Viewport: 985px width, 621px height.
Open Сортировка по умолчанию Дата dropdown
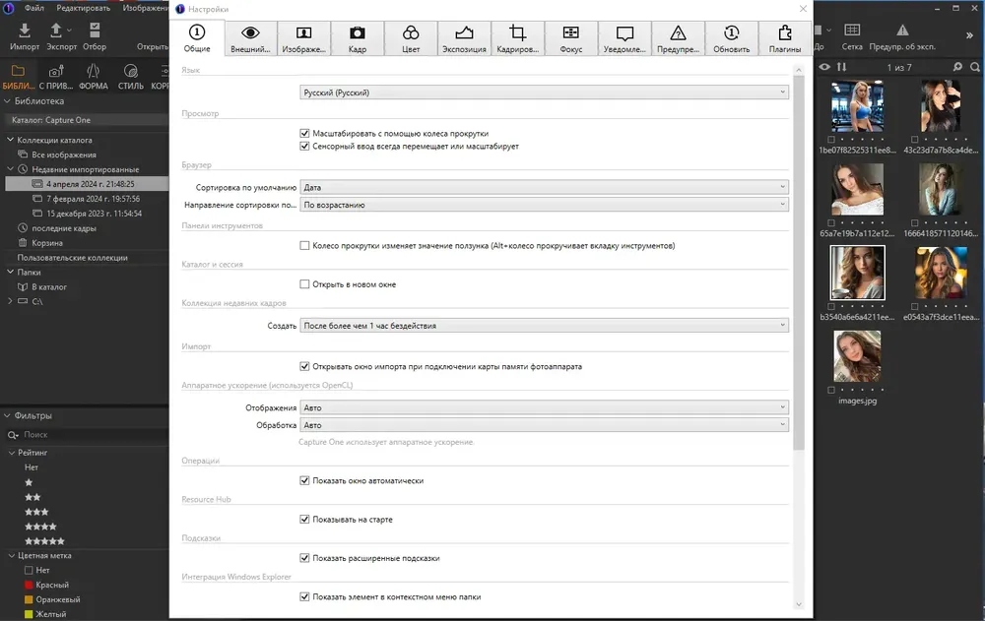pyautogui.click(x=544, y=187)
